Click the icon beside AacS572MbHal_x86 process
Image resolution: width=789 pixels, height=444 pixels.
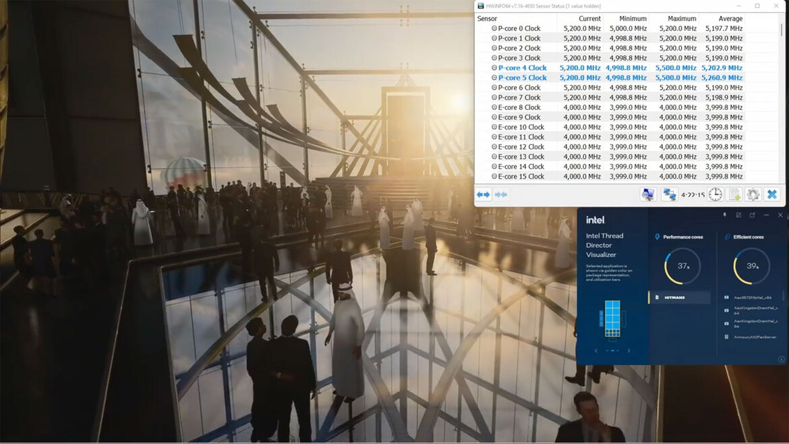tap(726, 298)
